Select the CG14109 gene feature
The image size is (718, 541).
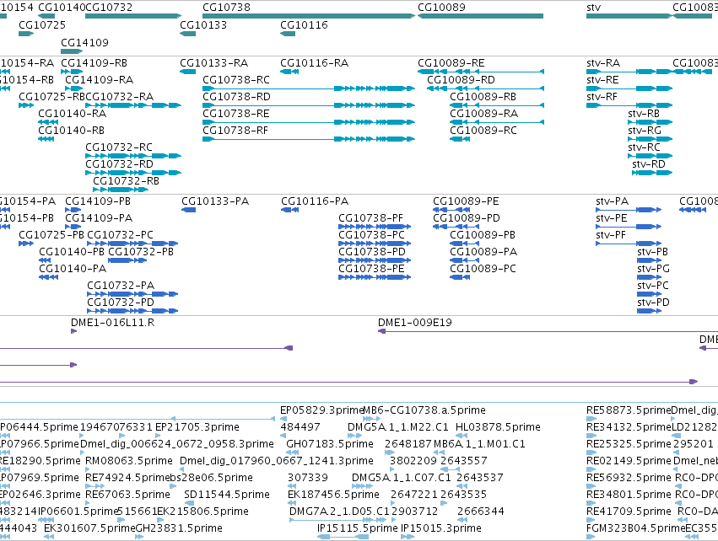pyautogui.click(x=72, y=51)
